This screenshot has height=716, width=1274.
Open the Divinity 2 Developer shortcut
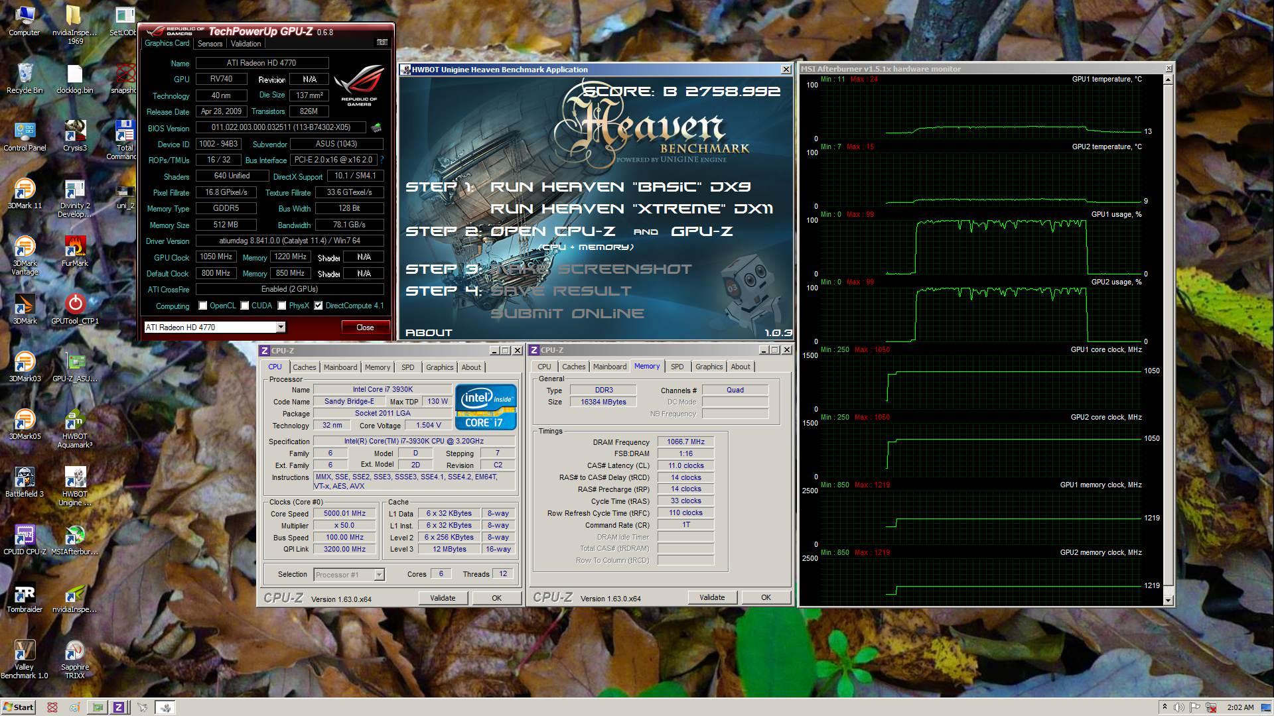pyautogui.click(x=75, y=198)
